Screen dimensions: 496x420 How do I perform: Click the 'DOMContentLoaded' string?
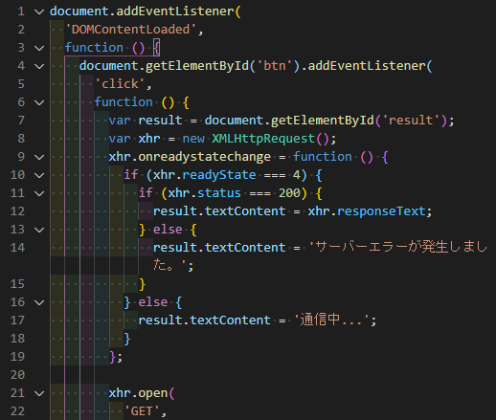pyautogui.click(x=130, y=30)
